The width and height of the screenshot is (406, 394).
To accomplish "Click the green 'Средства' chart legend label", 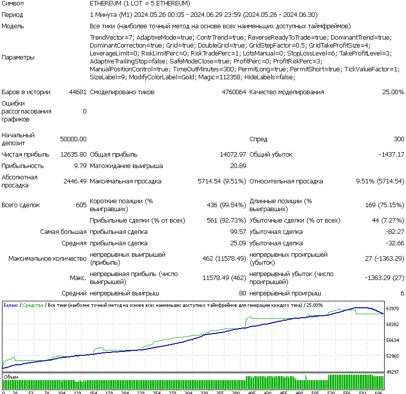I will [32, 305].
